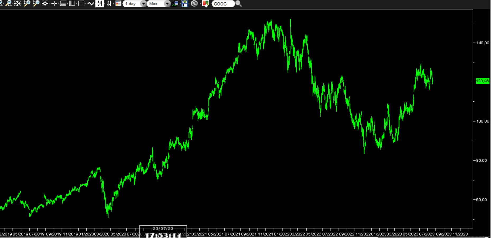Click the GOOG ticker symbol field

pyautogui.click(x=223, y=4)
